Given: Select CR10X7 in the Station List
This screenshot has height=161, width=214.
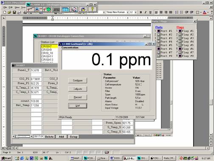Looking at the screenshot, I should tap(49, 46).
